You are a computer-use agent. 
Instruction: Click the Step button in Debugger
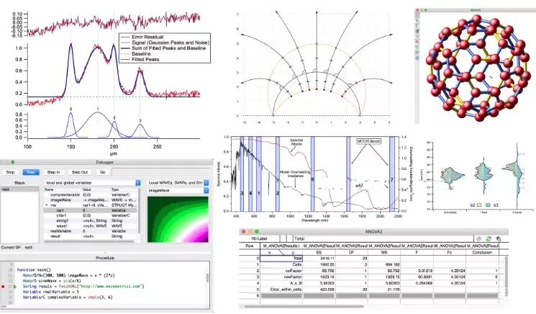31,172
